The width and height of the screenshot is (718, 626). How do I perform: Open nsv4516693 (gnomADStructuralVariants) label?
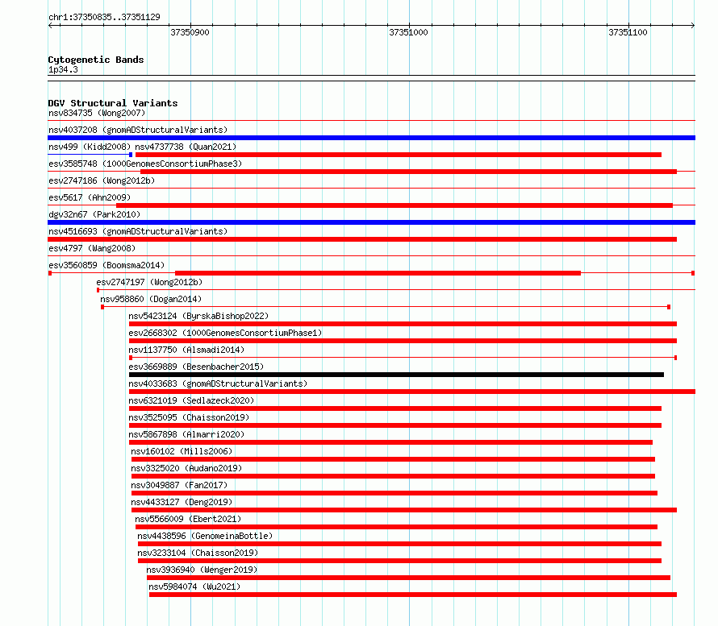pos(138,231)
